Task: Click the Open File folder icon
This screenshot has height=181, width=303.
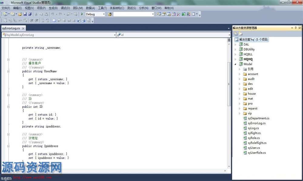Action: point(20,14)
